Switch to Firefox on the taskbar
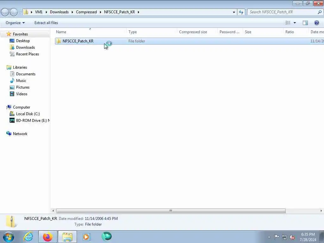The width and height of the screenshot is (324, 243). pyautogui.click(x=48, y=237)
